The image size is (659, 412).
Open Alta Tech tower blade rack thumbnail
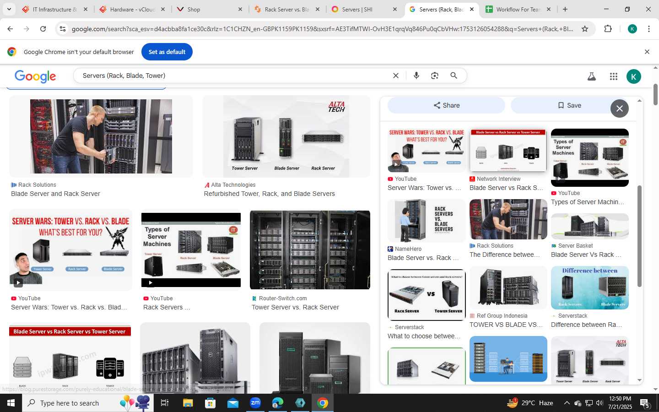[x=286, y=136]
